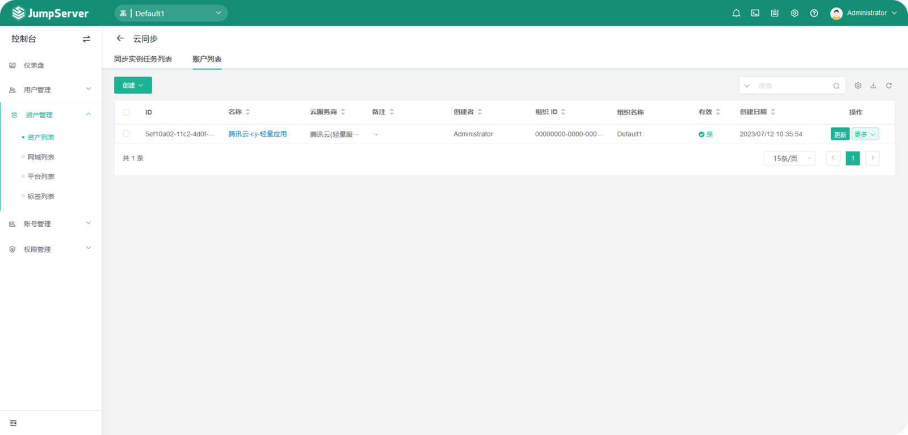Tick checkbox for row 腾讯云-cy-轻量应用
The width and height of the screenshot is (908, 435).
pos(127,134)
